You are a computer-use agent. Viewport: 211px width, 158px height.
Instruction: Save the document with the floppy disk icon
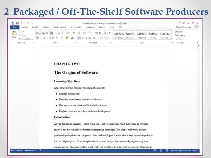point(17,23)
